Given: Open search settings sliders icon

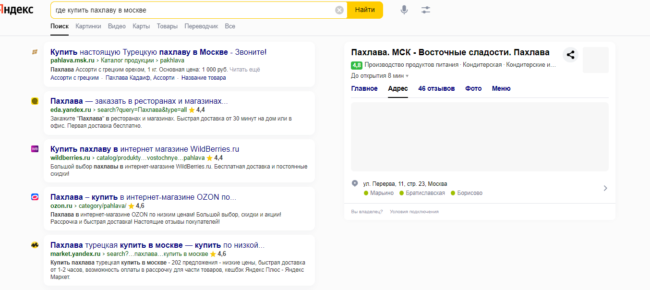Looking at the screenshot, I should [x=426, y=10].
